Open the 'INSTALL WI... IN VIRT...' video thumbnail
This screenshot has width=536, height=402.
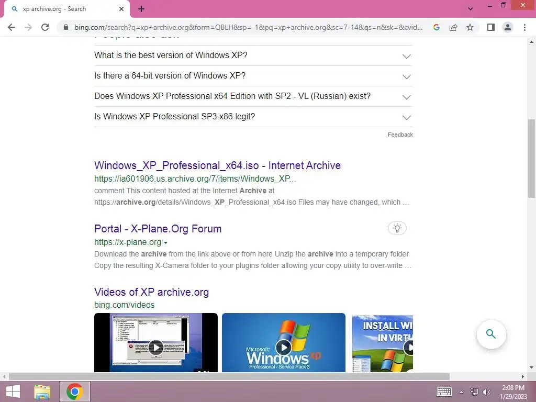(383, 343)
